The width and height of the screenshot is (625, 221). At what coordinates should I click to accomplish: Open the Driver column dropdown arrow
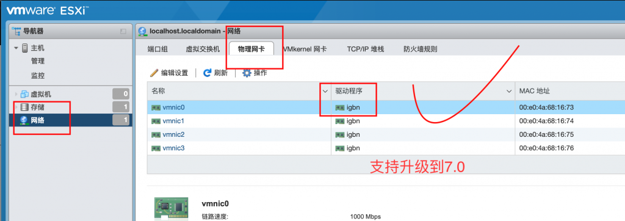[509, 92]
